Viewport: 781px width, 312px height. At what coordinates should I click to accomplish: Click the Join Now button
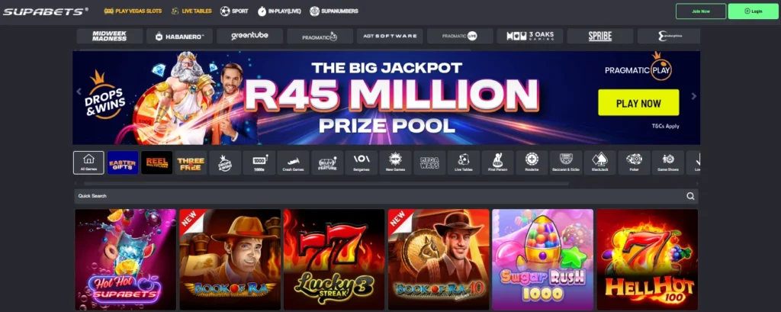[x=701, y=11]
